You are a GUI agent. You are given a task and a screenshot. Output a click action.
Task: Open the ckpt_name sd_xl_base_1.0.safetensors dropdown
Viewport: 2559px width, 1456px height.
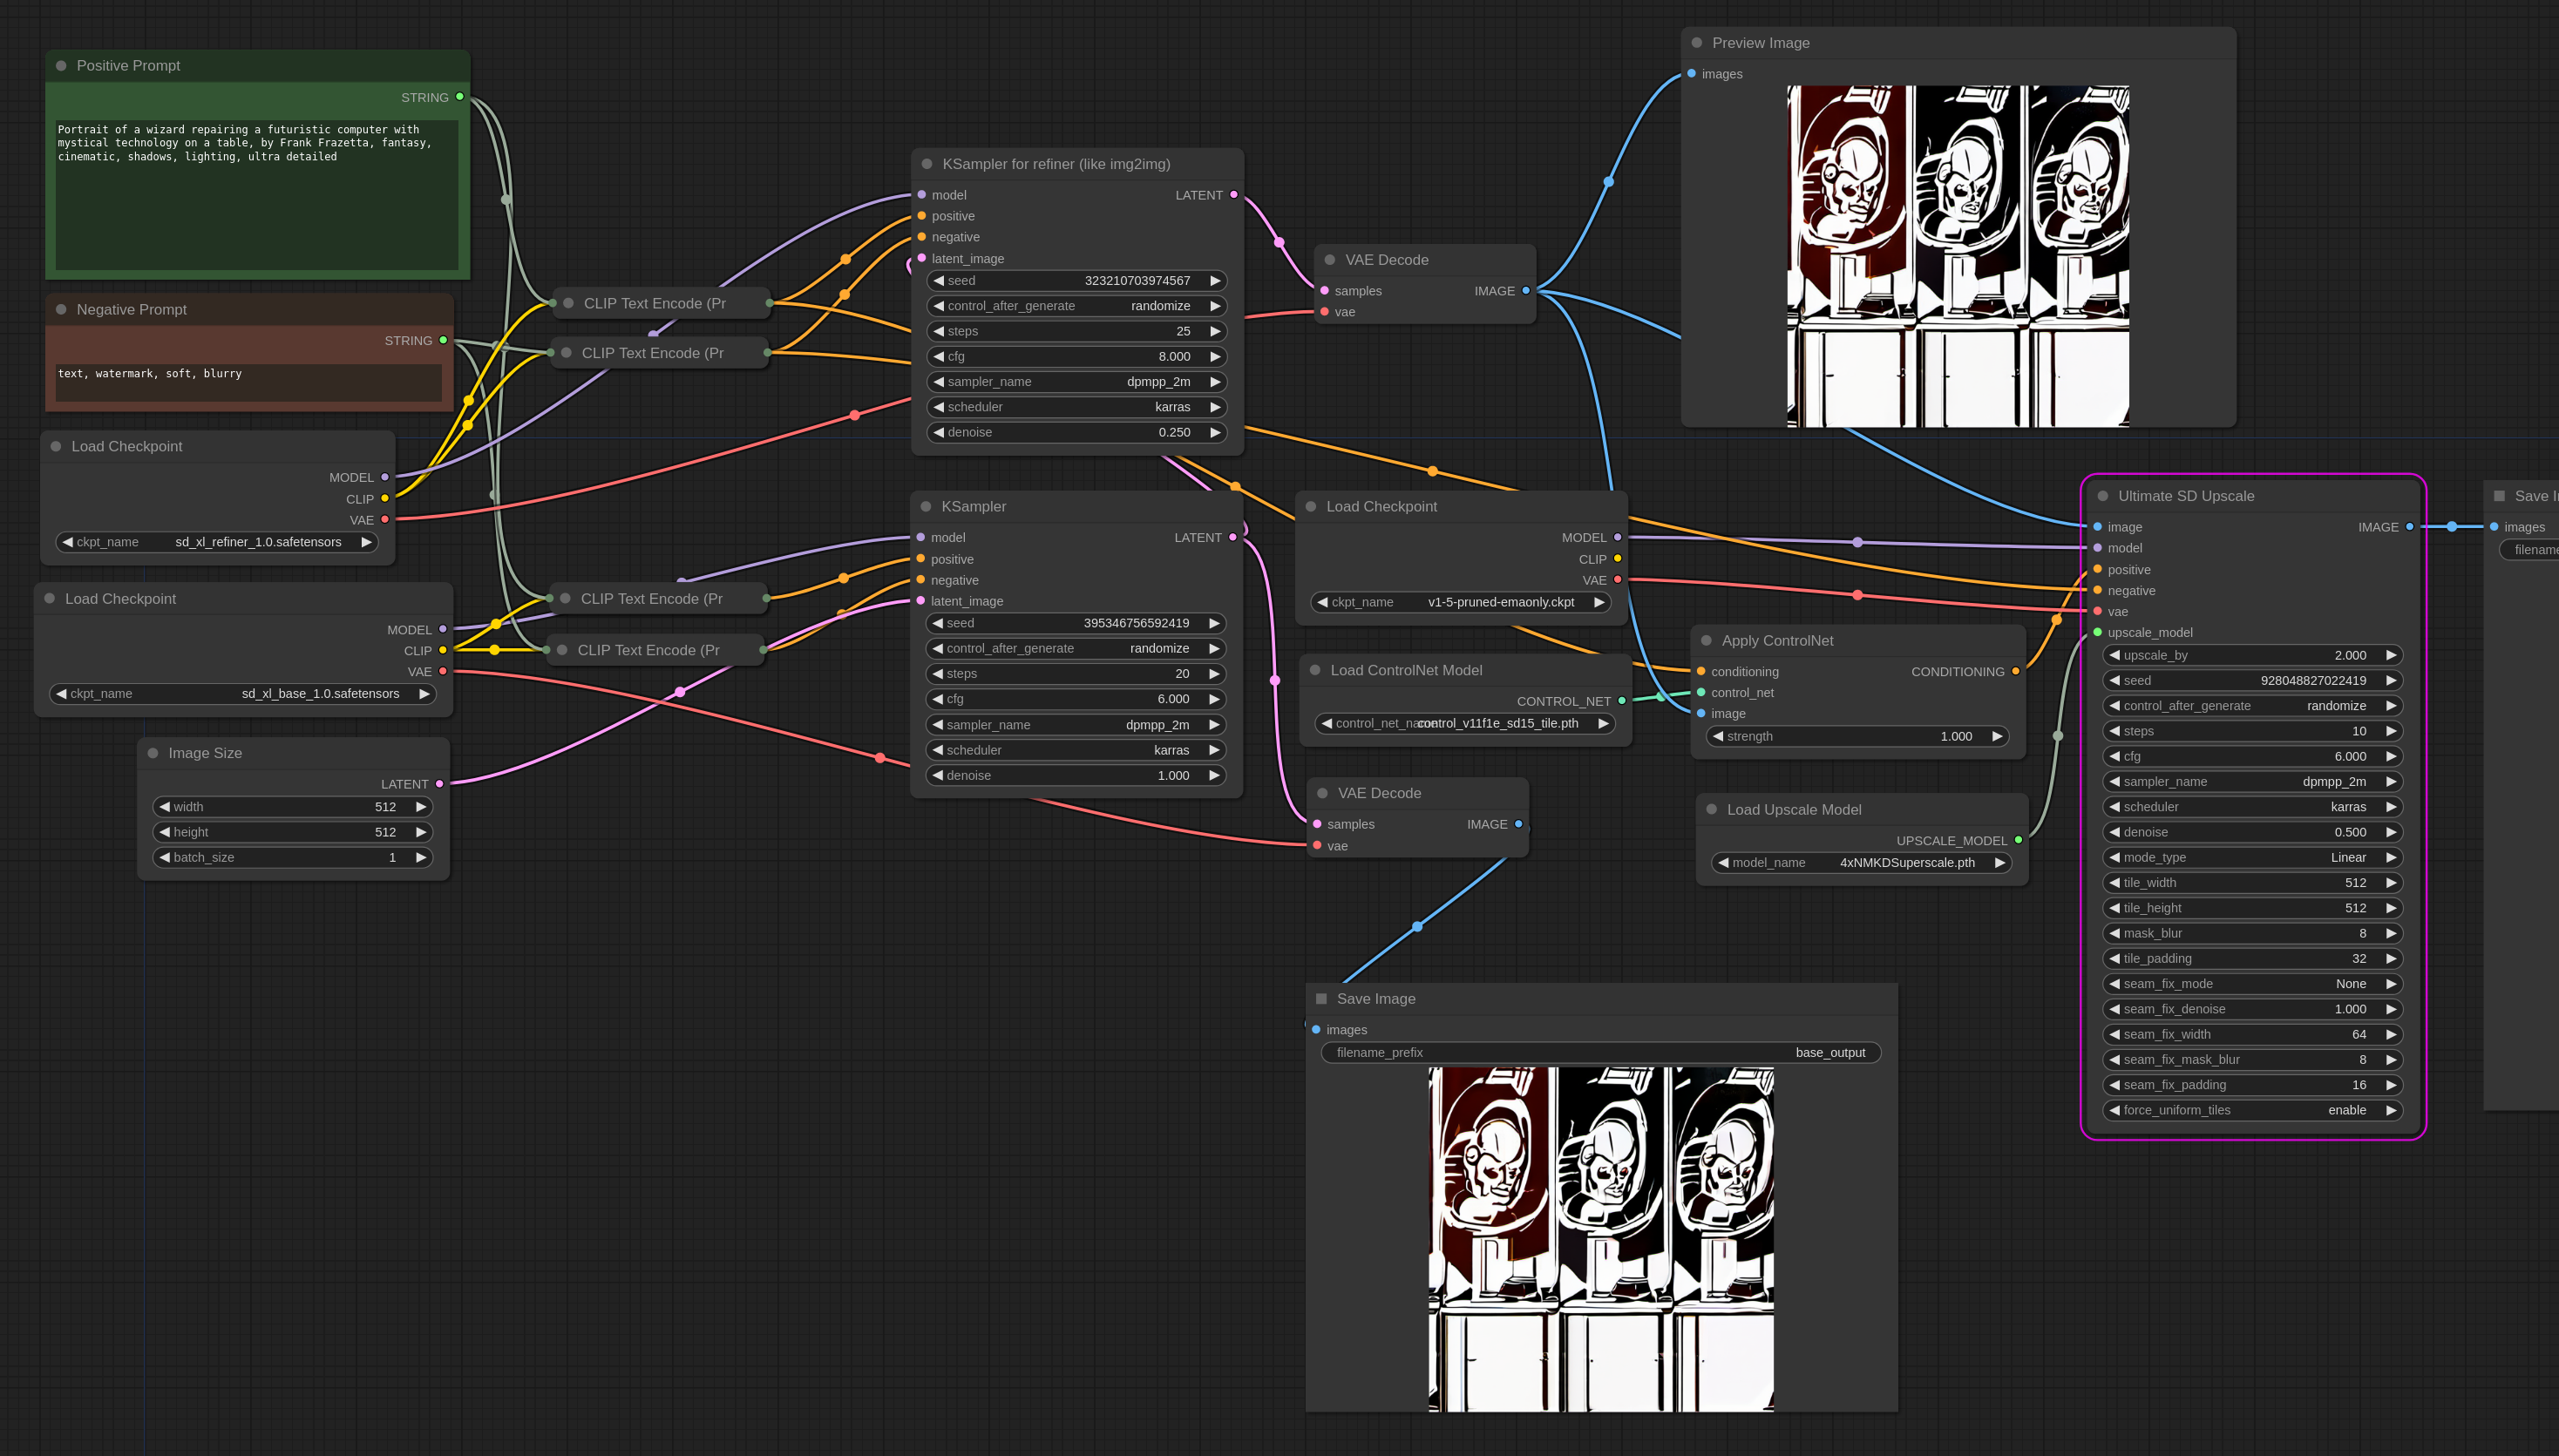[x=243, y=693]
